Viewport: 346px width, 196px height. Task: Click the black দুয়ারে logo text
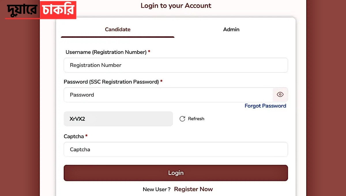pyautogui.click(x=22, y=10)
